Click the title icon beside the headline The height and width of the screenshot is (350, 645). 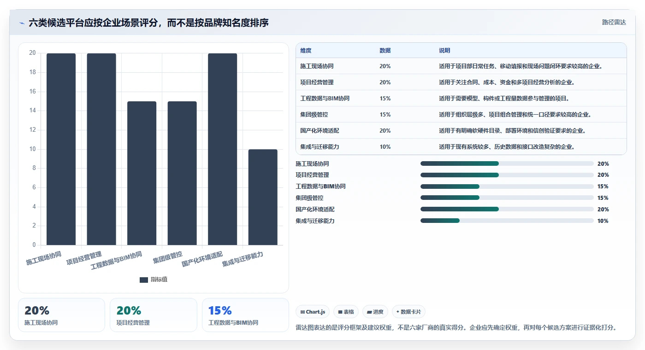tap(22, 23)
